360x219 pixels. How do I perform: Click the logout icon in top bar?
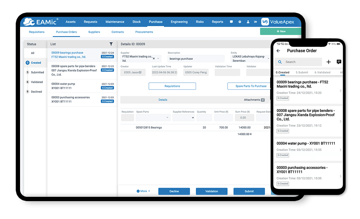(256, 22)
